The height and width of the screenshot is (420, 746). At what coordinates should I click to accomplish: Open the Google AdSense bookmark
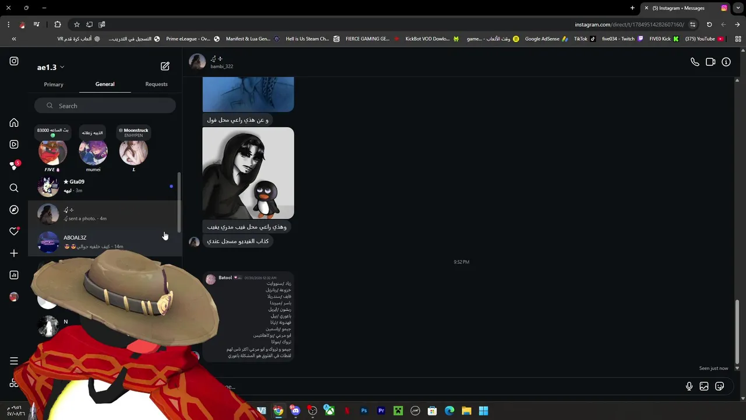[546, 39]
